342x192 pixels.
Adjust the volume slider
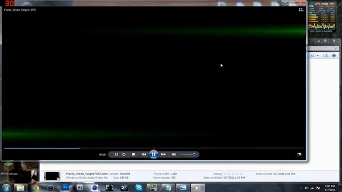pos(188,154)
